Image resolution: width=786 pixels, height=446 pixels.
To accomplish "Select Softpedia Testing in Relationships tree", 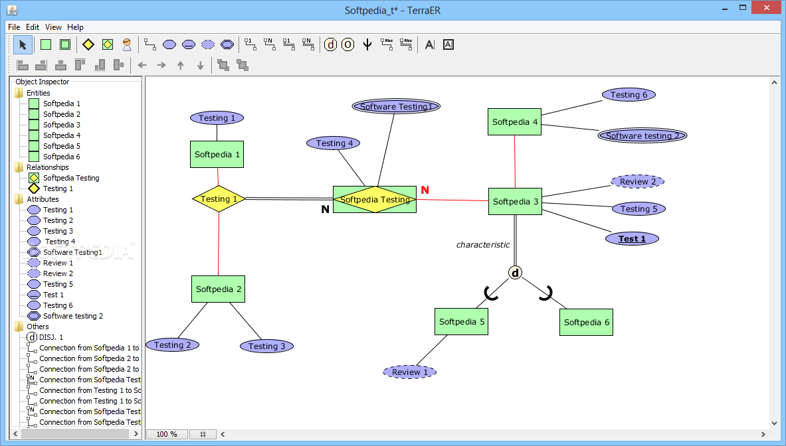I will point(71,178).
